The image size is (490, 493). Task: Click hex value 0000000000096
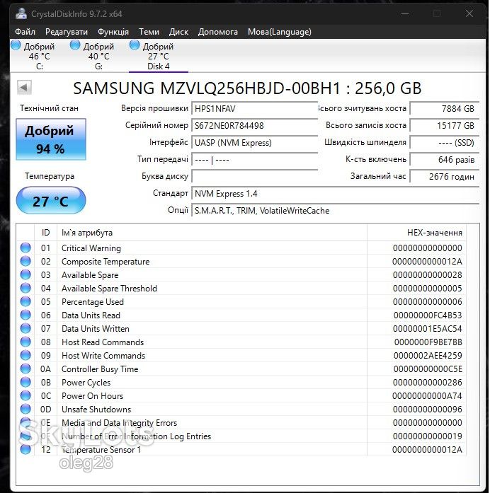(x=428, y=410)
